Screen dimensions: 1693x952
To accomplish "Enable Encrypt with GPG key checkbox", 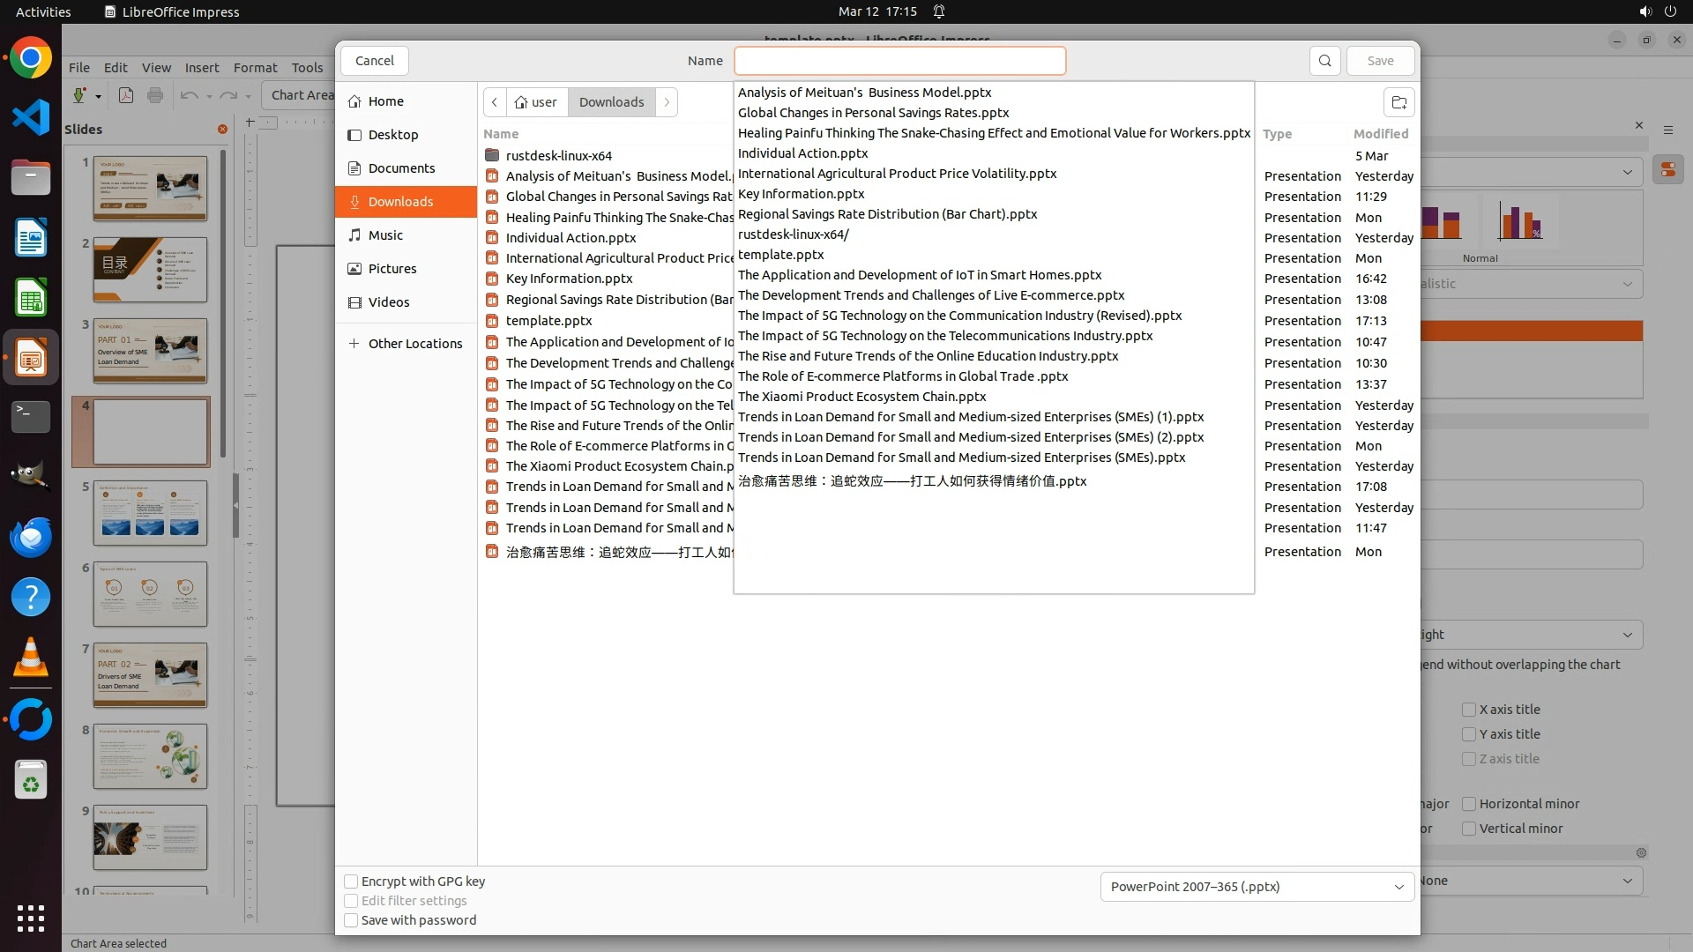I will coord(351,881).
